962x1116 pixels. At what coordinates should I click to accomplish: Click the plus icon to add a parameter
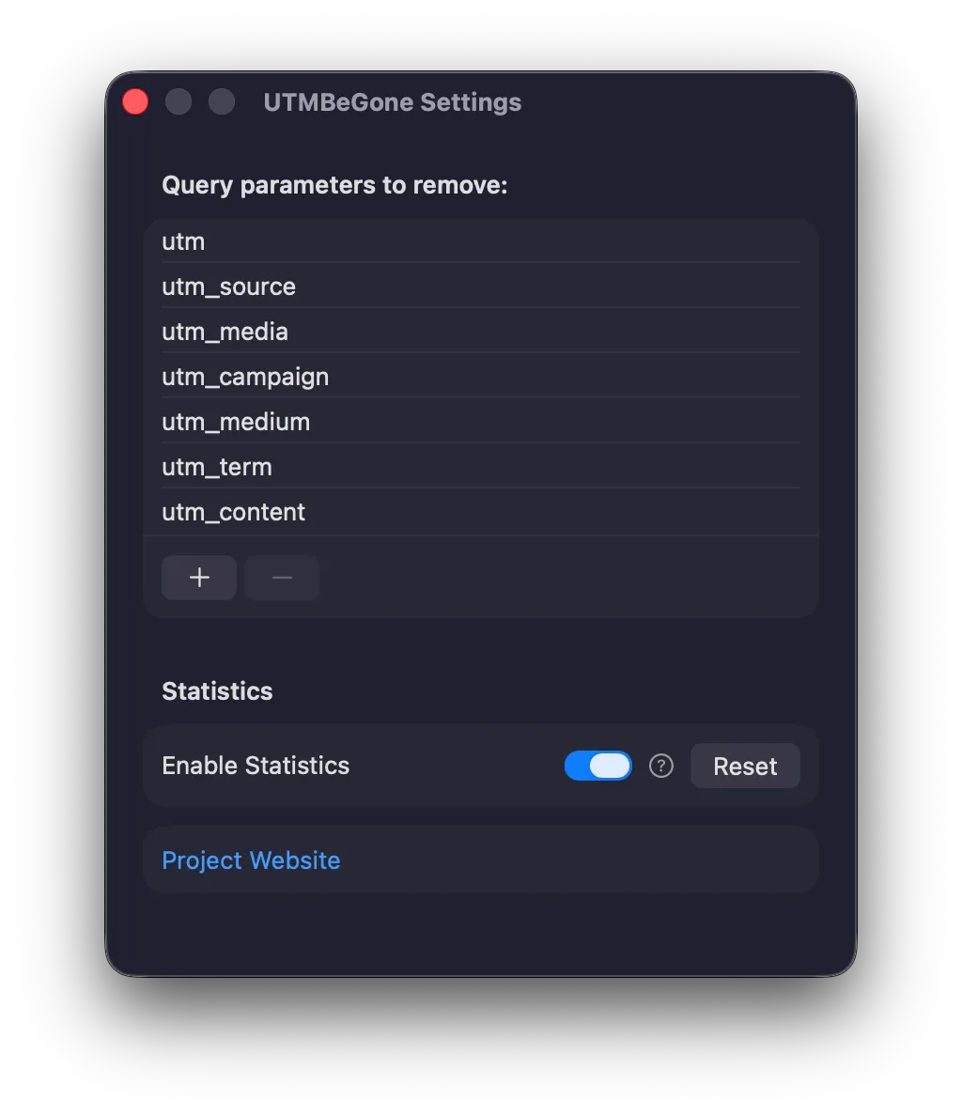198,577
